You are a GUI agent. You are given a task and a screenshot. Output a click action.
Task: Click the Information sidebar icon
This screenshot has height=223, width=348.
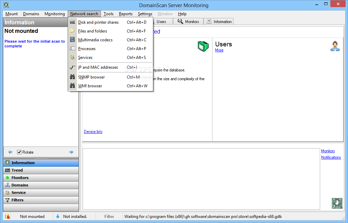point(7,163)
